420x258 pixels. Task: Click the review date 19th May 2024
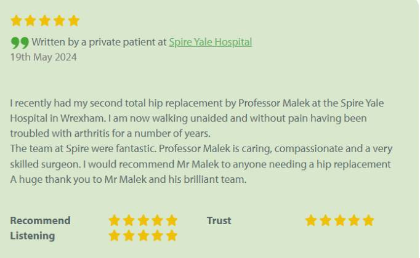click(43, 57)
